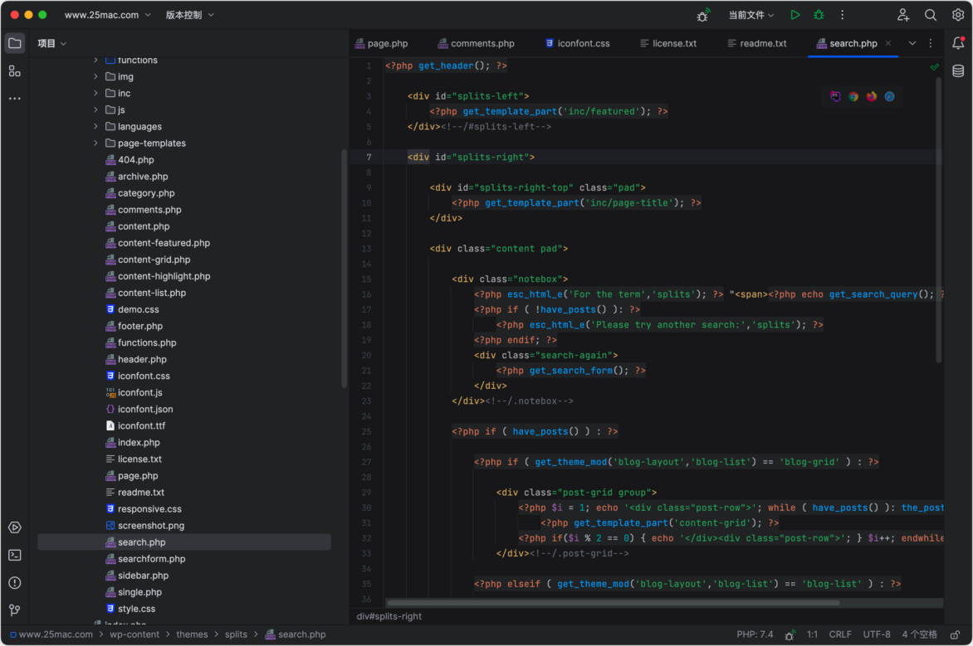Close the search.php tab
The image size is (973, 646).
888,43
